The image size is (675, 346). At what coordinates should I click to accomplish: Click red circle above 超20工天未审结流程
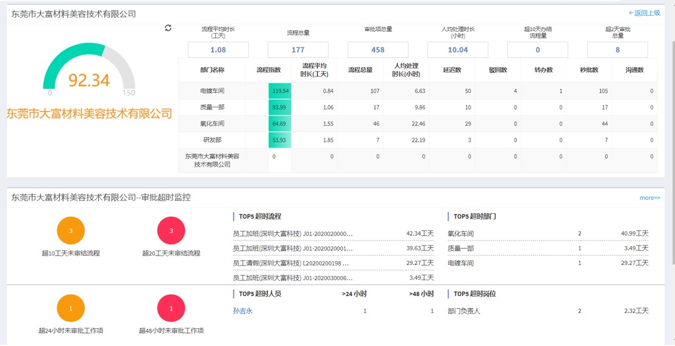171,231
